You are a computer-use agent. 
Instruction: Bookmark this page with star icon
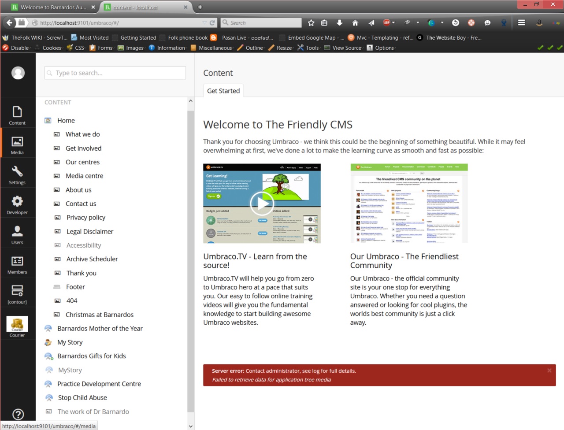[311, 22]
